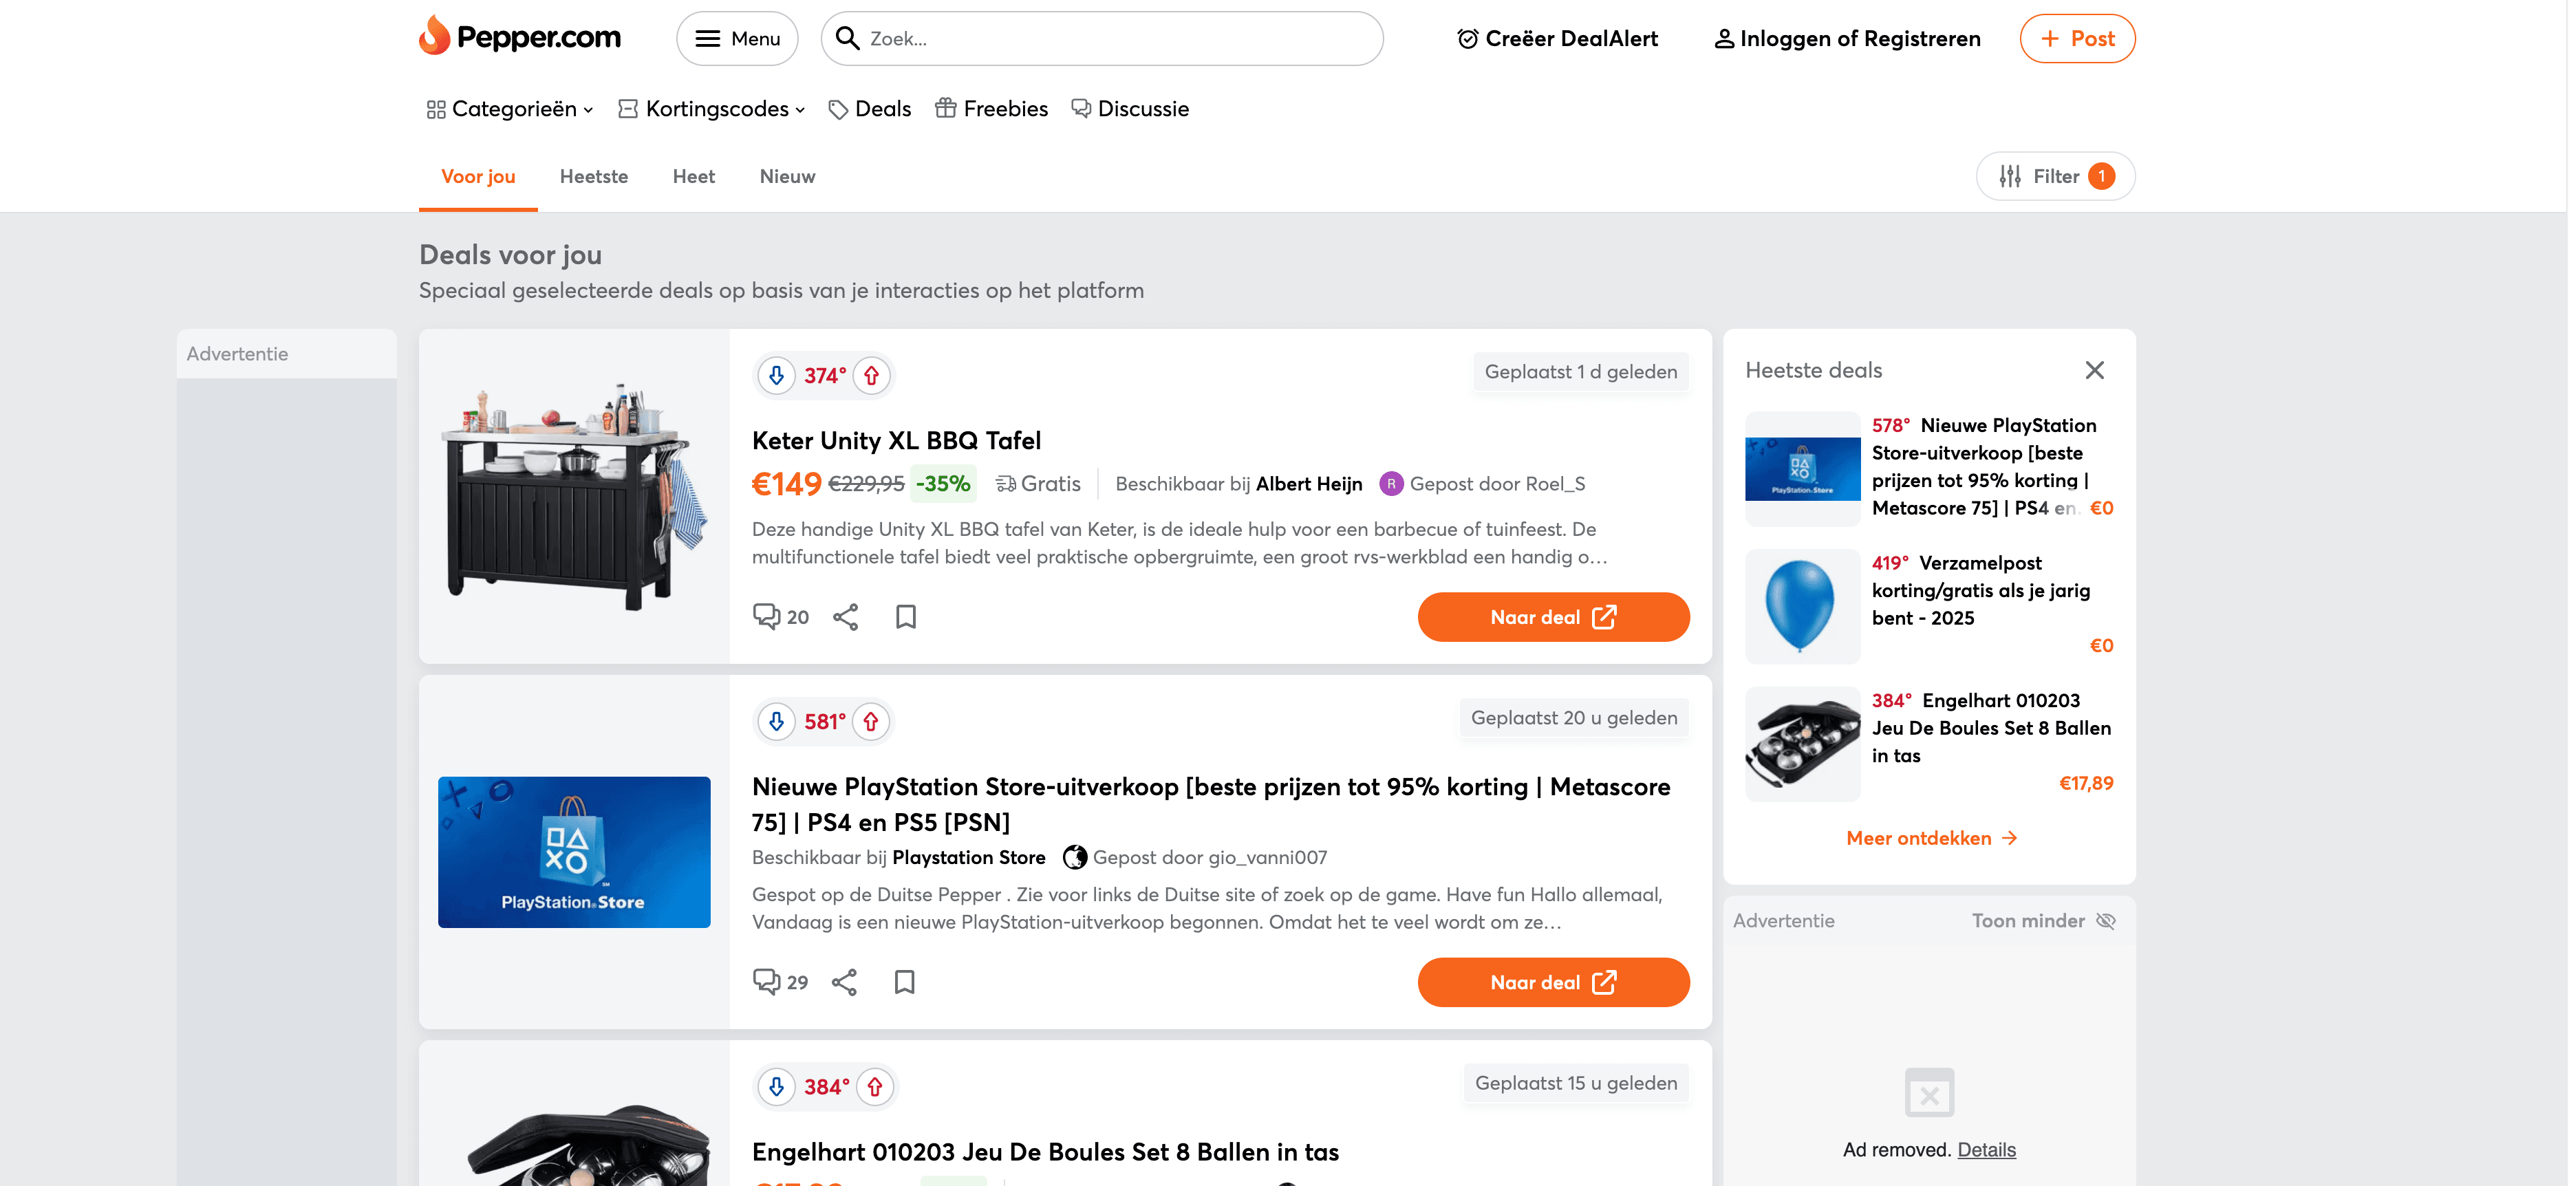
Task: Downvote the PlayStation Store-uitverkoop deal
Action: pos(776,721)
